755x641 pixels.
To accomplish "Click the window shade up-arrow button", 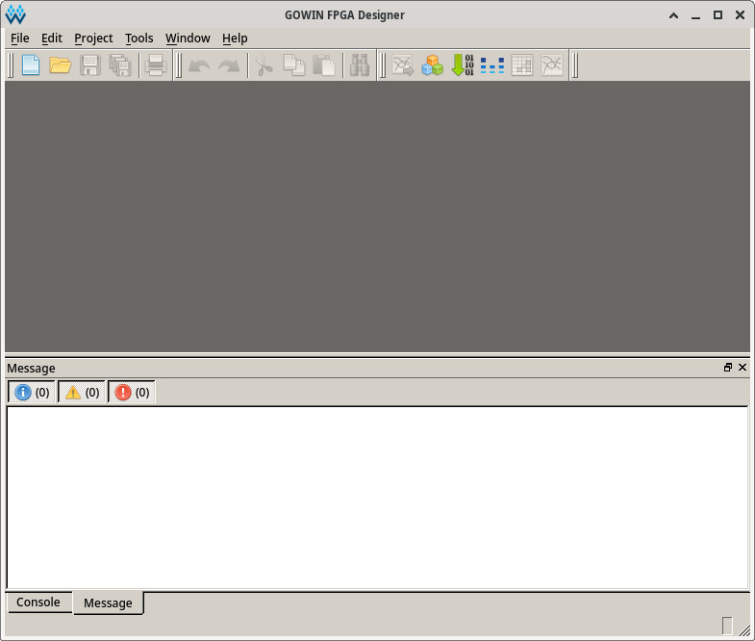I will coord(673,15).
